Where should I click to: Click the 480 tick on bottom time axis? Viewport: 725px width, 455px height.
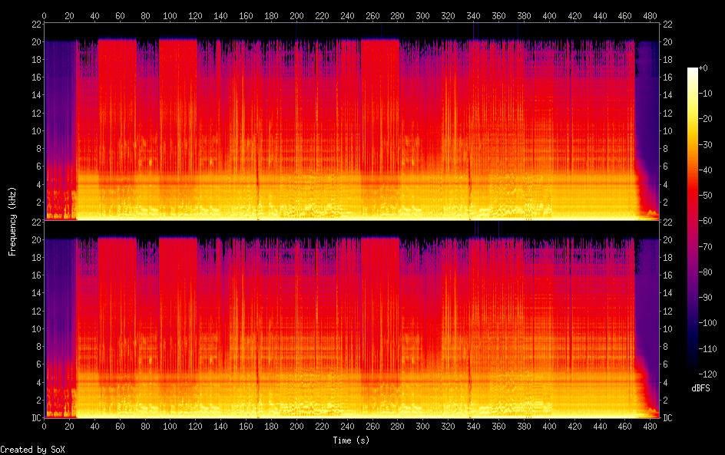pos(650,426)
